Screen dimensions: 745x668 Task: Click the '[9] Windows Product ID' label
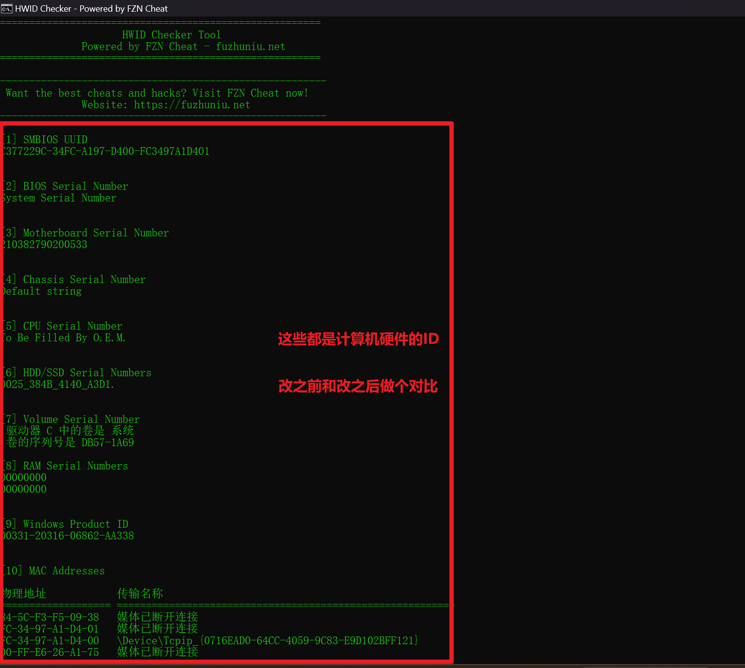pos(65,524)
